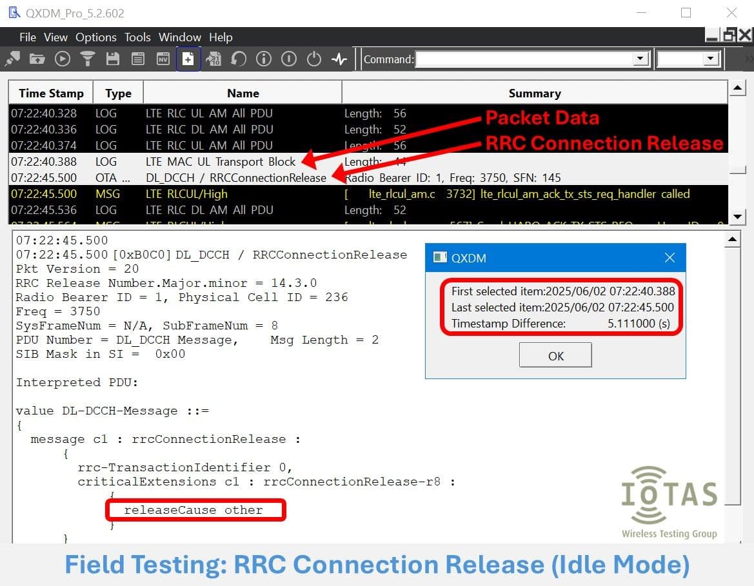
Task: Click the info circle 'i' icon
Action: (x=264, y=59)
